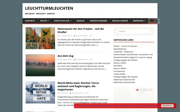Click comment bubble icon in Aus dem Zug post
The height and width of the screenshot is (112, 180).
click(90, 59)
